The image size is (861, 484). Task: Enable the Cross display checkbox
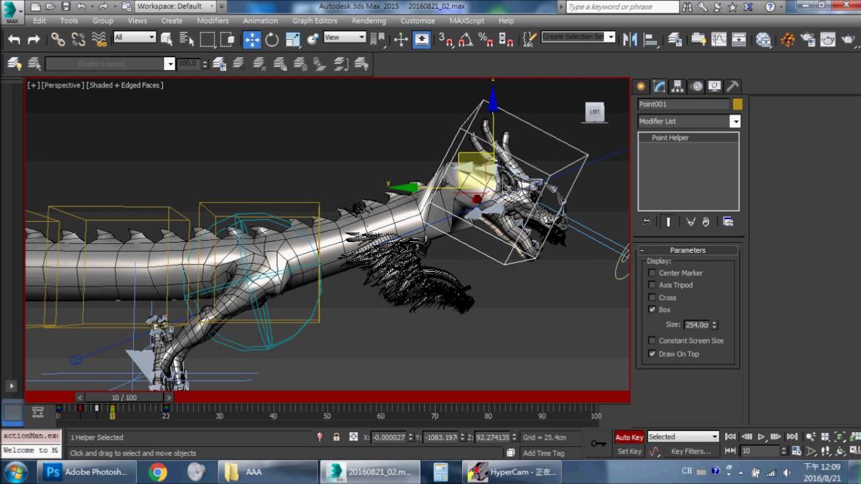coord(652,298)
